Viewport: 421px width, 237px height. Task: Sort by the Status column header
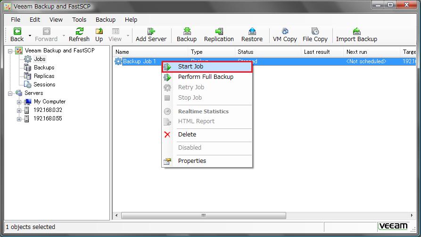tap(268, 52)
